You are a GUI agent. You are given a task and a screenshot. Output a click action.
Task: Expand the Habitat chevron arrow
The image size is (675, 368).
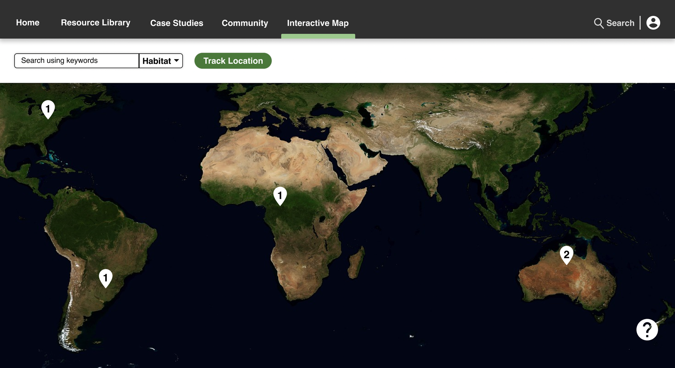[x=177, y=61]
